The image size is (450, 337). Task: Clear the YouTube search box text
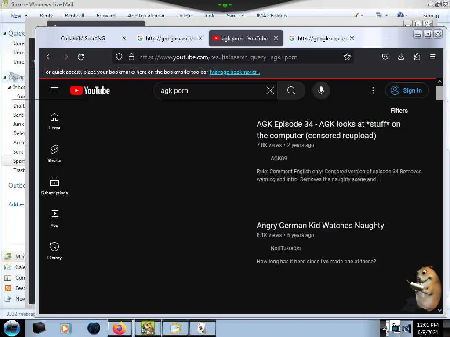click(270, 90)
